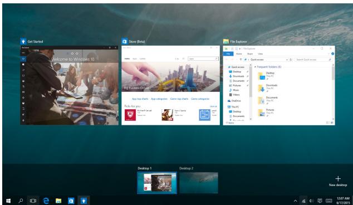This screenshot has width=353, height=205.
Task: Click the Get Started lightbulb title icon
Action: [23, 41]
